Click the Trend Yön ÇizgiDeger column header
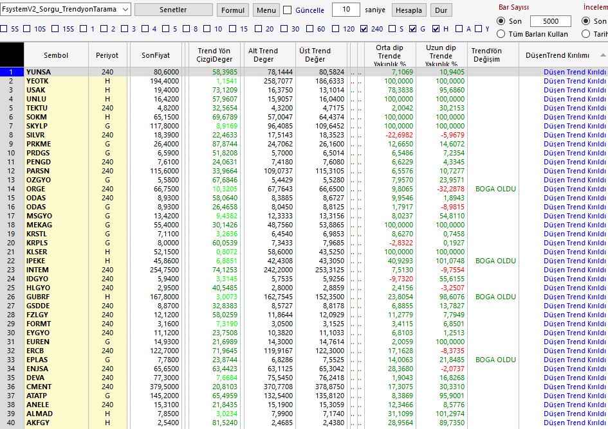608x429 pixels. point(214,55)
